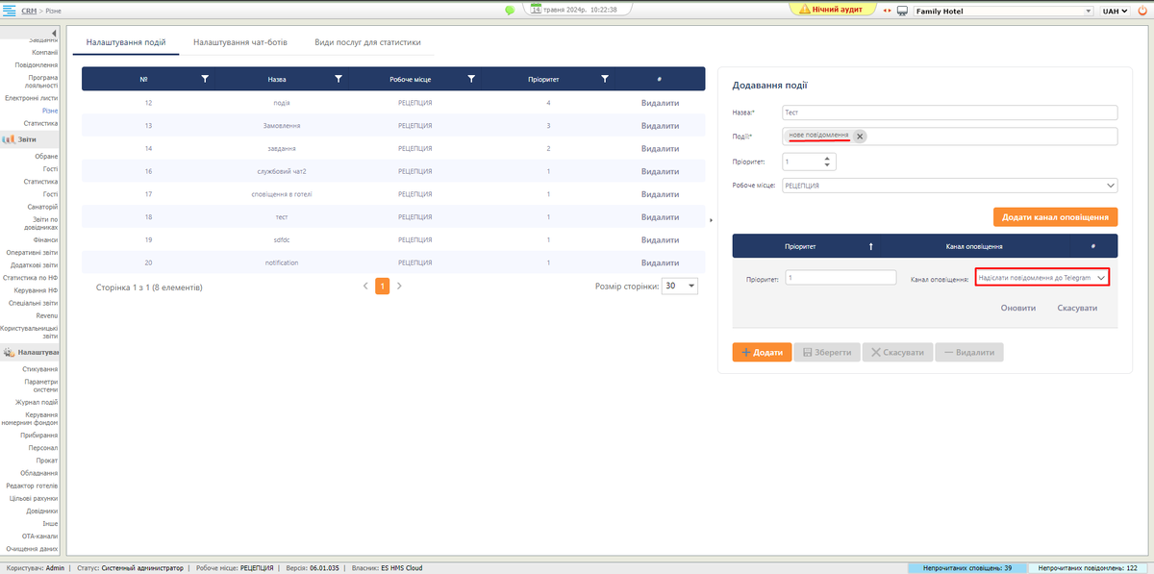1154x574 pixels.
Task: Collapse the left sidebar panel arrow
Action: [54, 35]
